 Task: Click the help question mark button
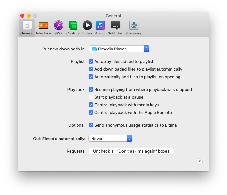[x=199, y=161]
